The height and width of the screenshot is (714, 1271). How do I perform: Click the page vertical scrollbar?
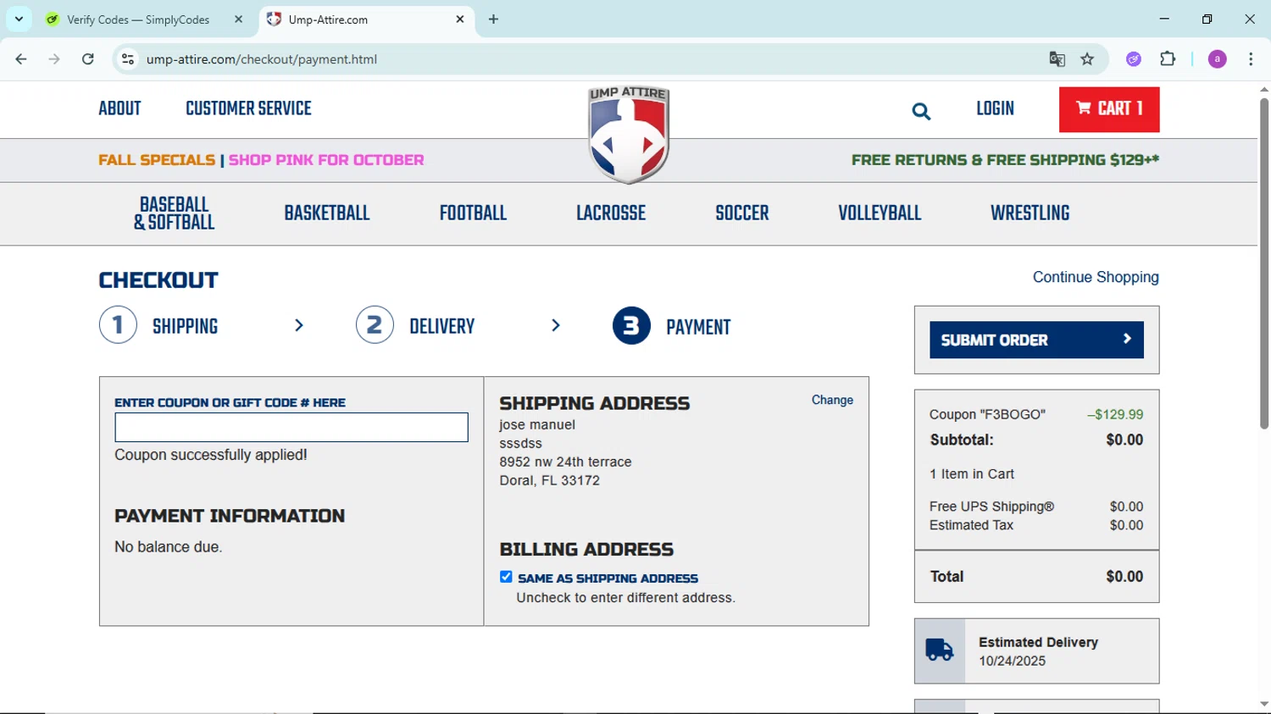click(1264, 263)
